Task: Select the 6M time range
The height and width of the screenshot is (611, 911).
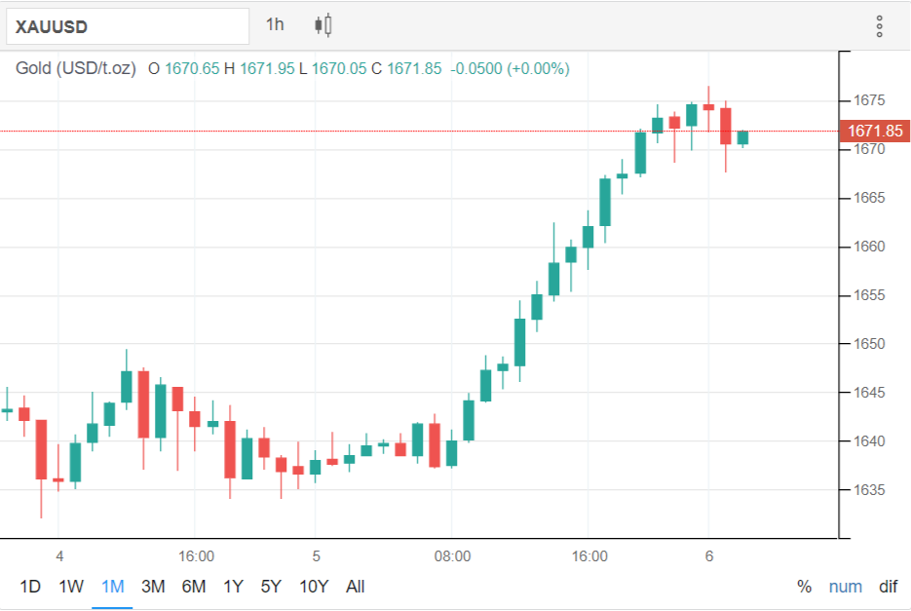Action: 194,586
